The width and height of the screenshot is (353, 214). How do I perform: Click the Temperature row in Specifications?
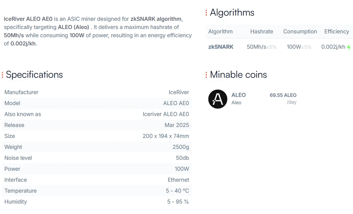(x=96, y=191)
